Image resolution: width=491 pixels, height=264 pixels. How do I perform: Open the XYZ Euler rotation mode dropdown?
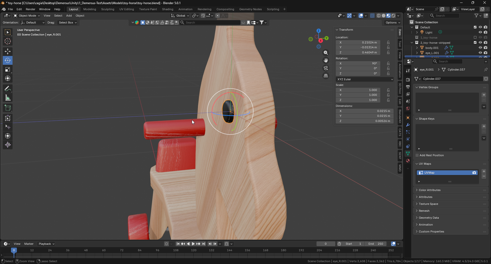(365, 79)
